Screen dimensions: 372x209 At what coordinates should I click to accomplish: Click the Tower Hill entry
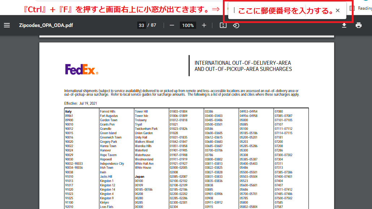(x=142, y=112)
